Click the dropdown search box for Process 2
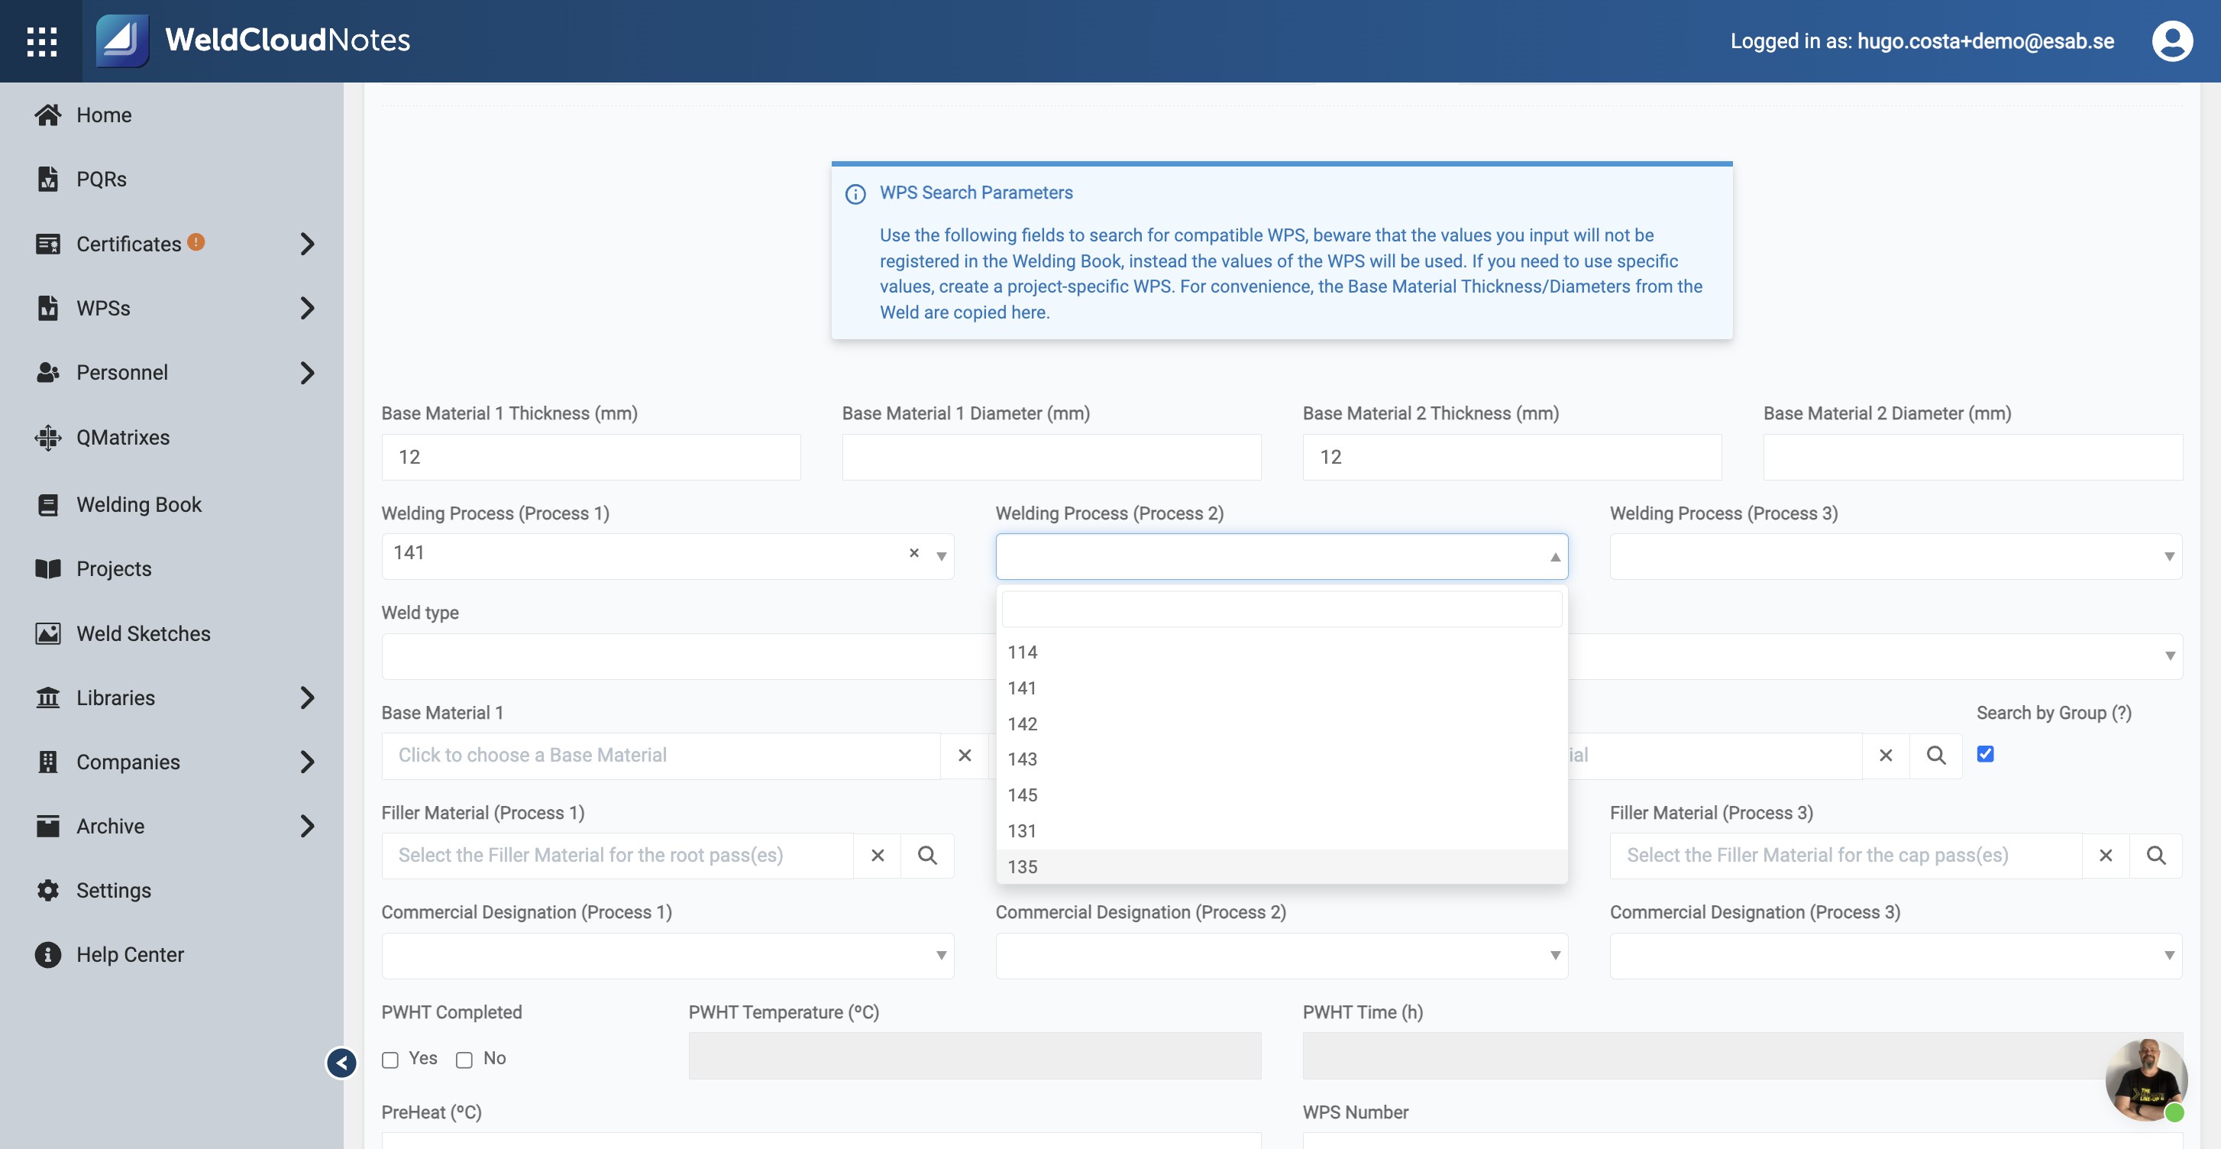The image size is (2221, 1149). coord(1282,609)
